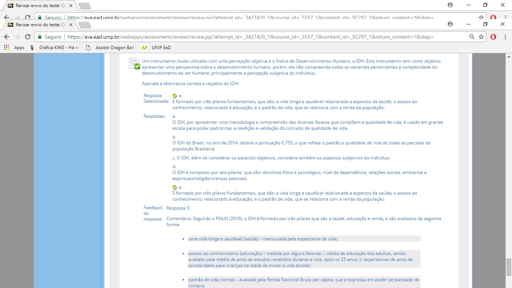Click answer b. about IDH do Brasil 2014
This screenshot has height=288, width=512.
pos(301,146)
